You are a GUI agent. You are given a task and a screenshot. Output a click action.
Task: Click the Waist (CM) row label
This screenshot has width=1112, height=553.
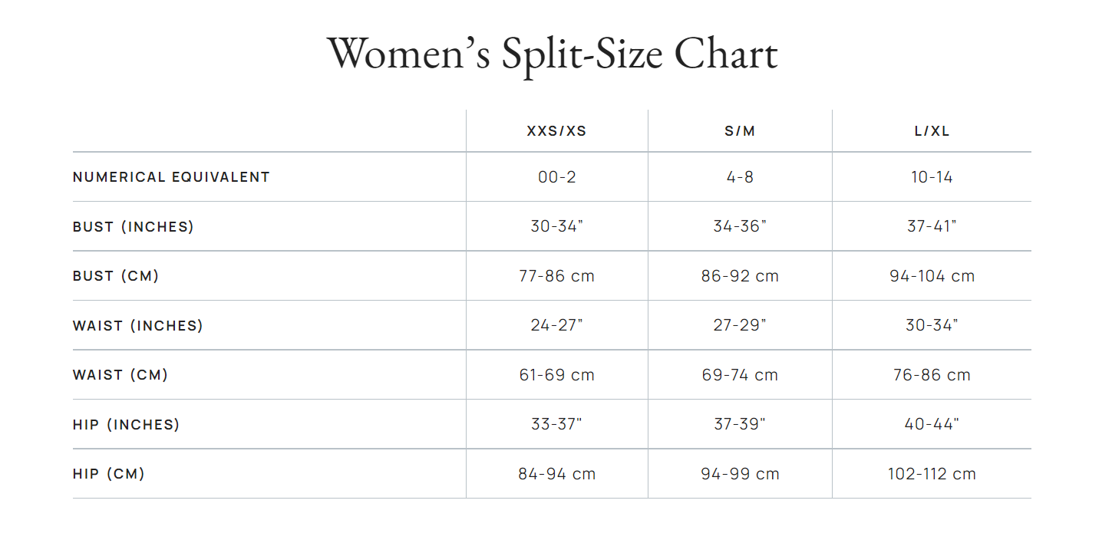[x=120, y=375]
